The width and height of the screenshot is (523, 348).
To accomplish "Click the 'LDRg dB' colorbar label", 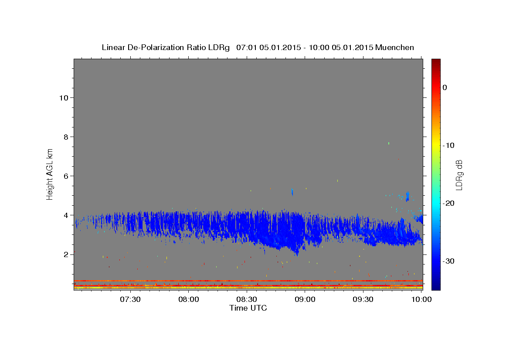I will pos(459,174).
